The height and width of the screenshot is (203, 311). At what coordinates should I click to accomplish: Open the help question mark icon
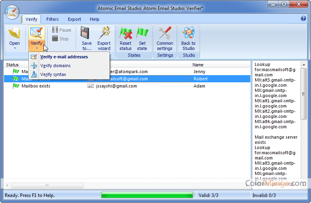pyautogui.click(x=303, y=19)
